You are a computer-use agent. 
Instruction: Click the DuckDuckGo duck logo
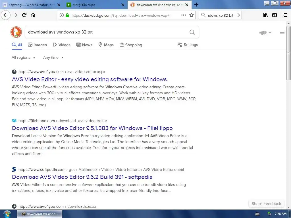16,32
